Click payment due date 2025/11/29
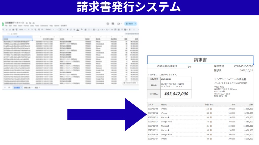Viewport: 259px width, 145px height. click(x=166, y=79)
